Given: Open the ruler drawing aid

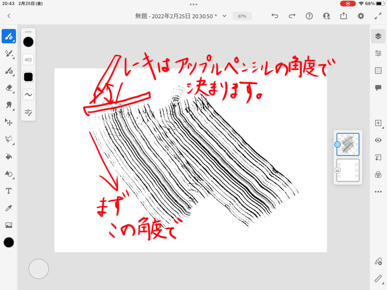Looking at the screenshot, I should [378, 279].
